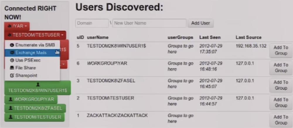Click the envelope icon for Exchange Mails

coord(12,53)
